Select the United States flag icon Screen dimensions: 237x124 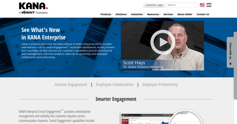pos(202,5)
